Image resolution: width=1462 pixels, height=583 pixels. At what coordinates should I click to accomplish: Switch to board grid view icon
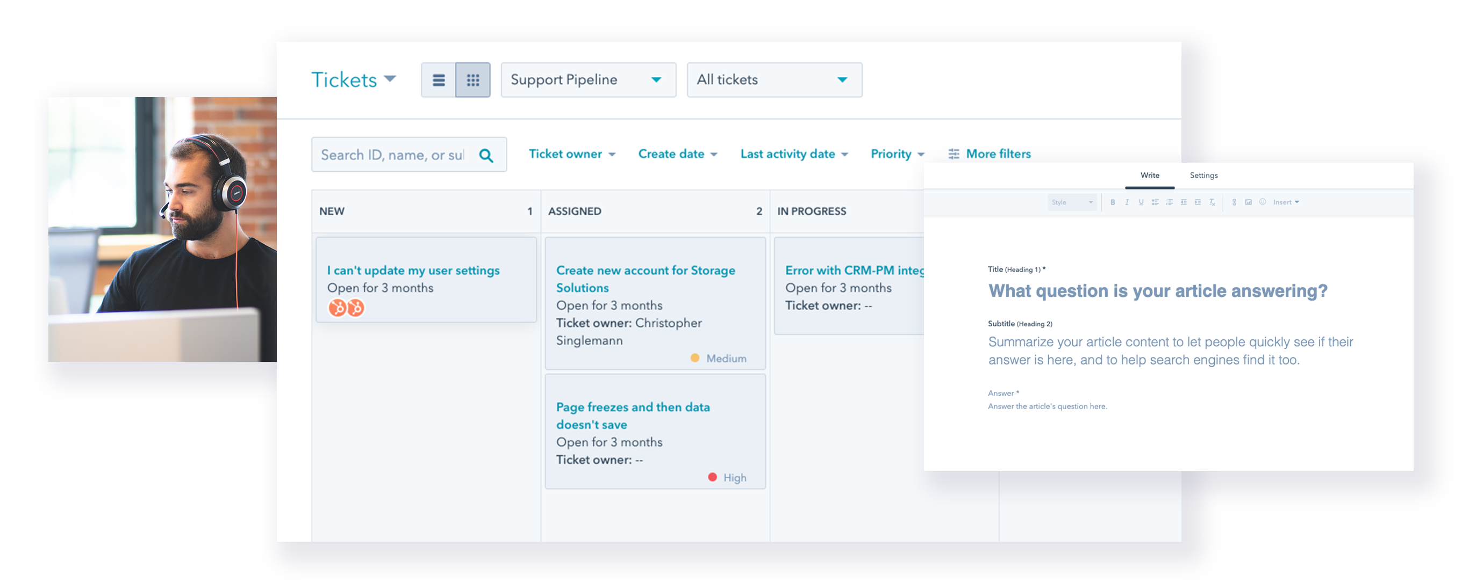pos(473,80)
